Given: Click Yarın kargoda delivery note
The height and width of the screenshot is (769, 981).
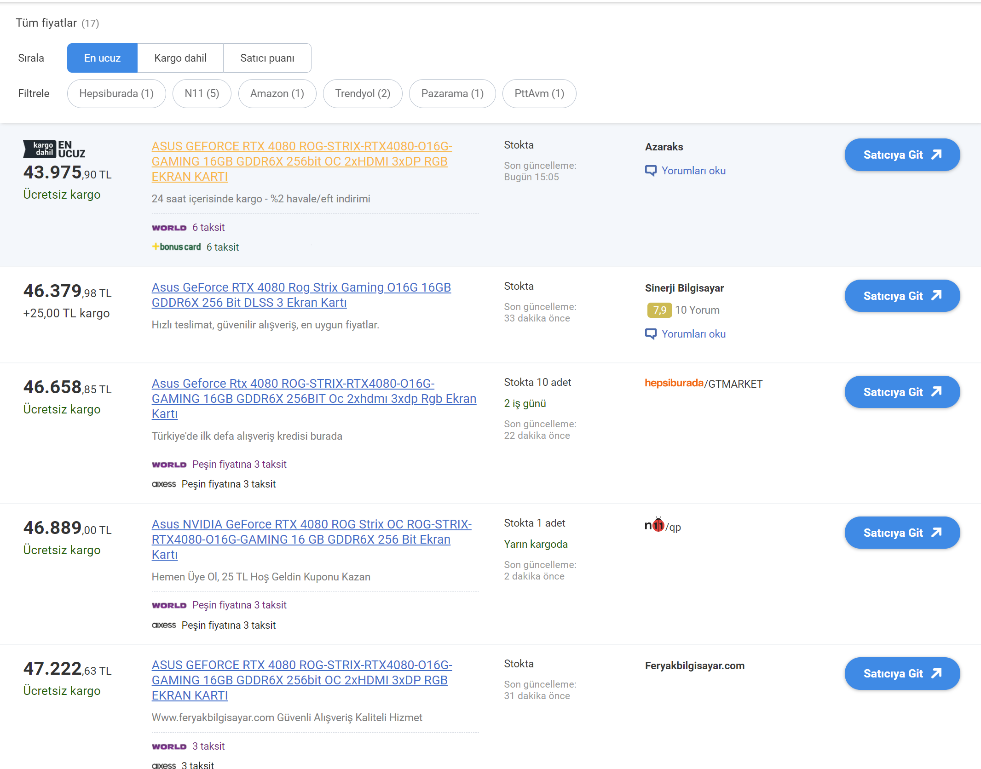Looking at the screenshot, I should (536, 544).
